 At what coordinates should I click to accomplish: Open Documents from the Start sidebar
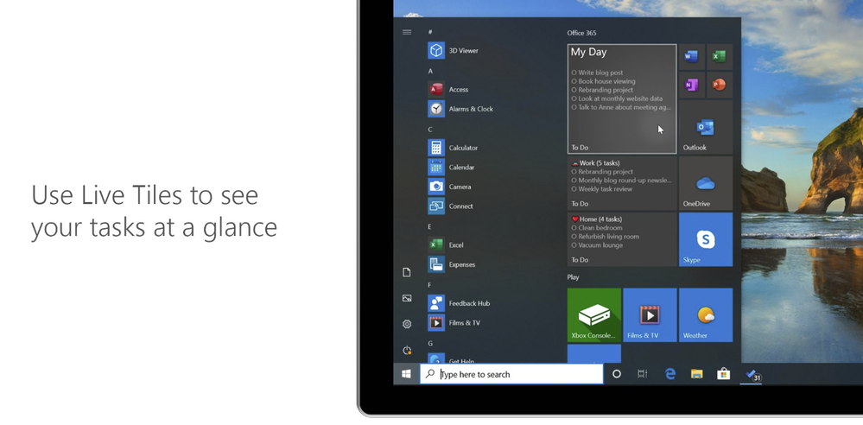point(407,272)
